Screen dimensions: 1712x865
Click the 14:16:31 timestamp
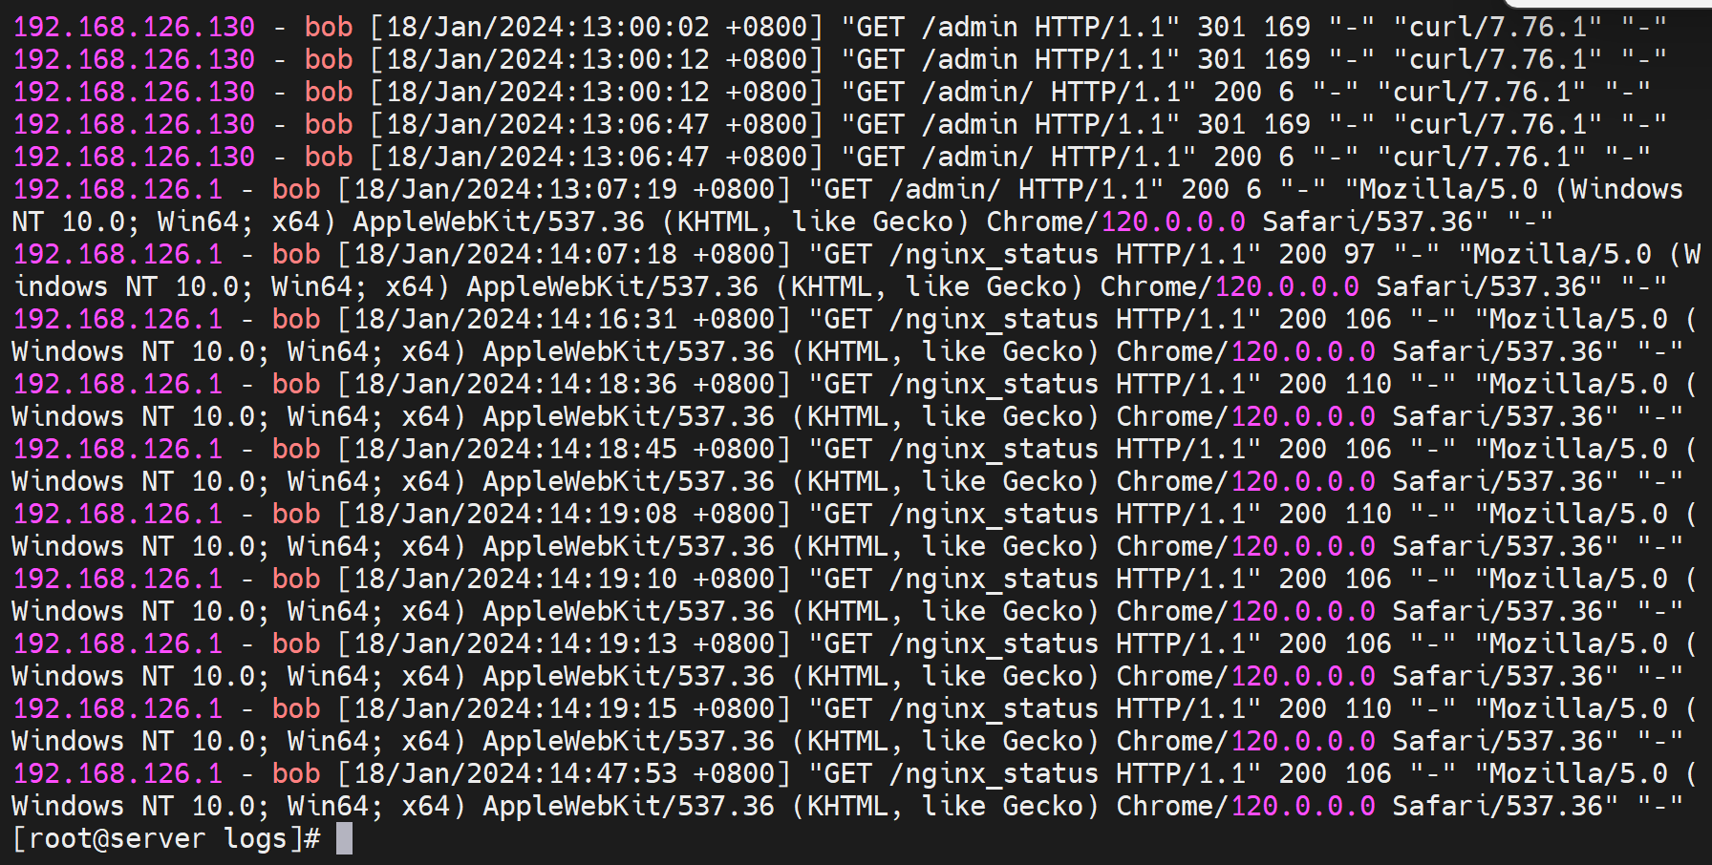613,319
